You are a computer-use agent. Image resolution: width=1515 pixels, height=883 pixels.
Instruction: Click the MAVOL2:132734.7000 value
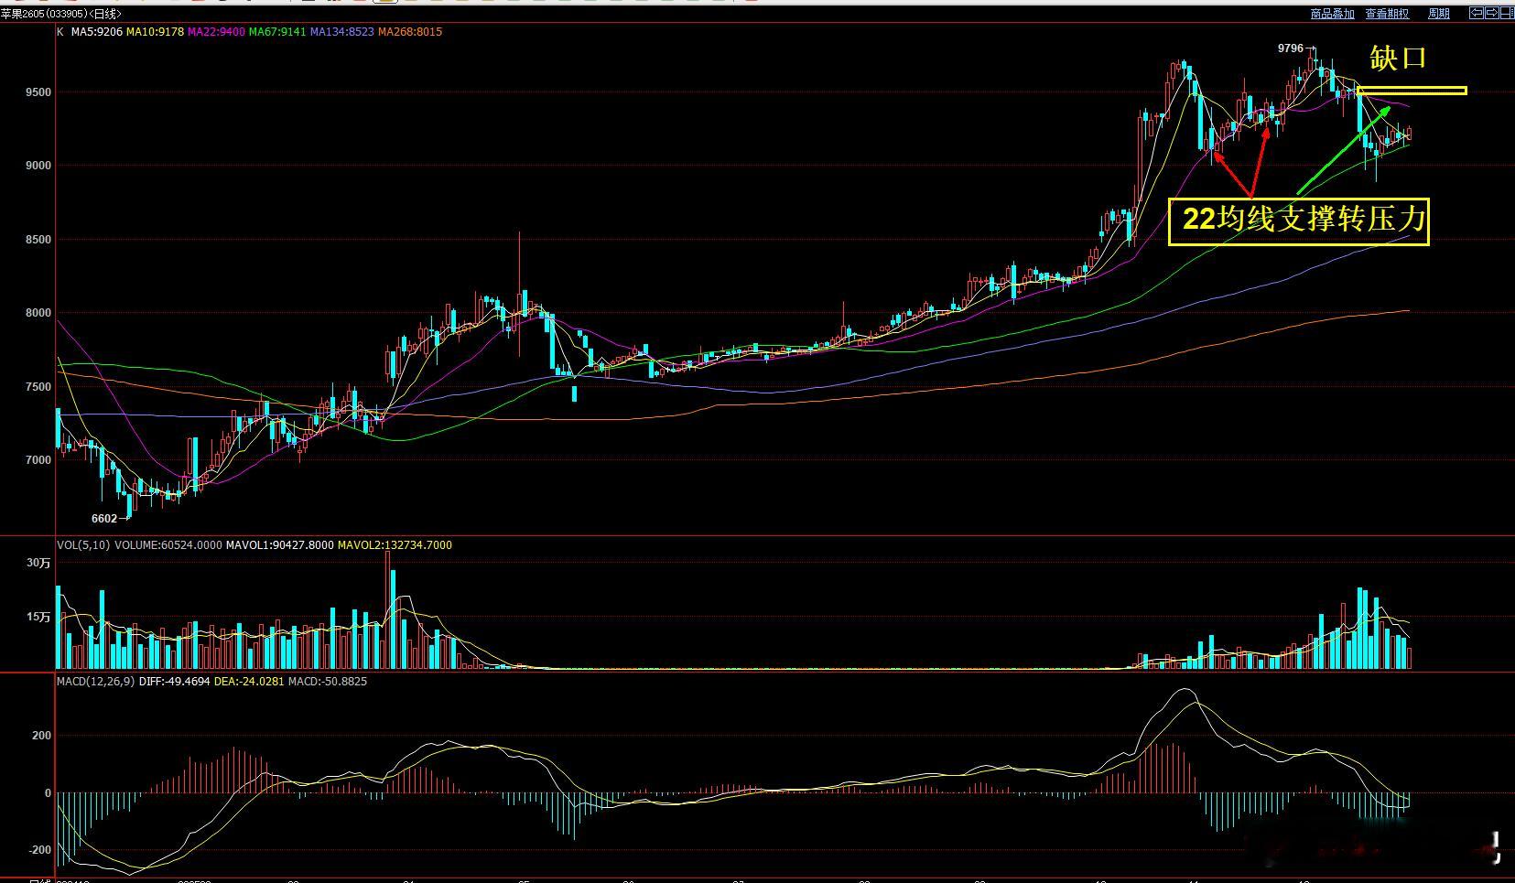point(395,545)
